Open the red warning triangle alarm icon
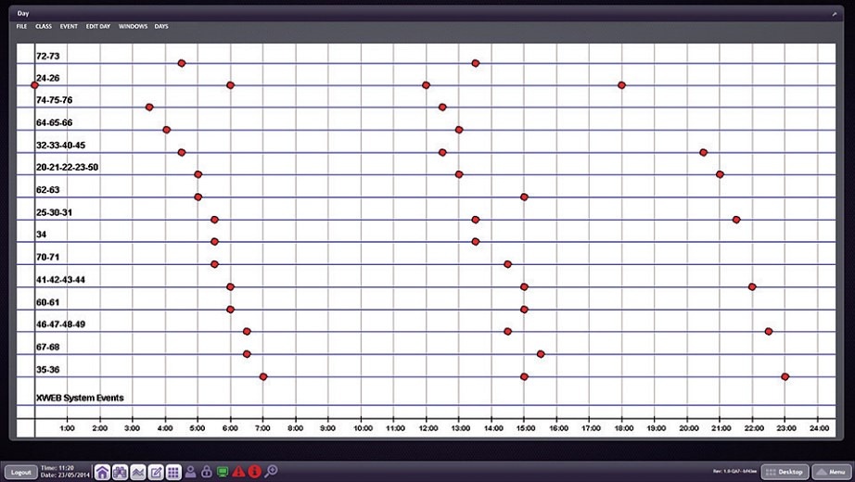The height and width of the screenshot is (482, 855). point(238,472)
